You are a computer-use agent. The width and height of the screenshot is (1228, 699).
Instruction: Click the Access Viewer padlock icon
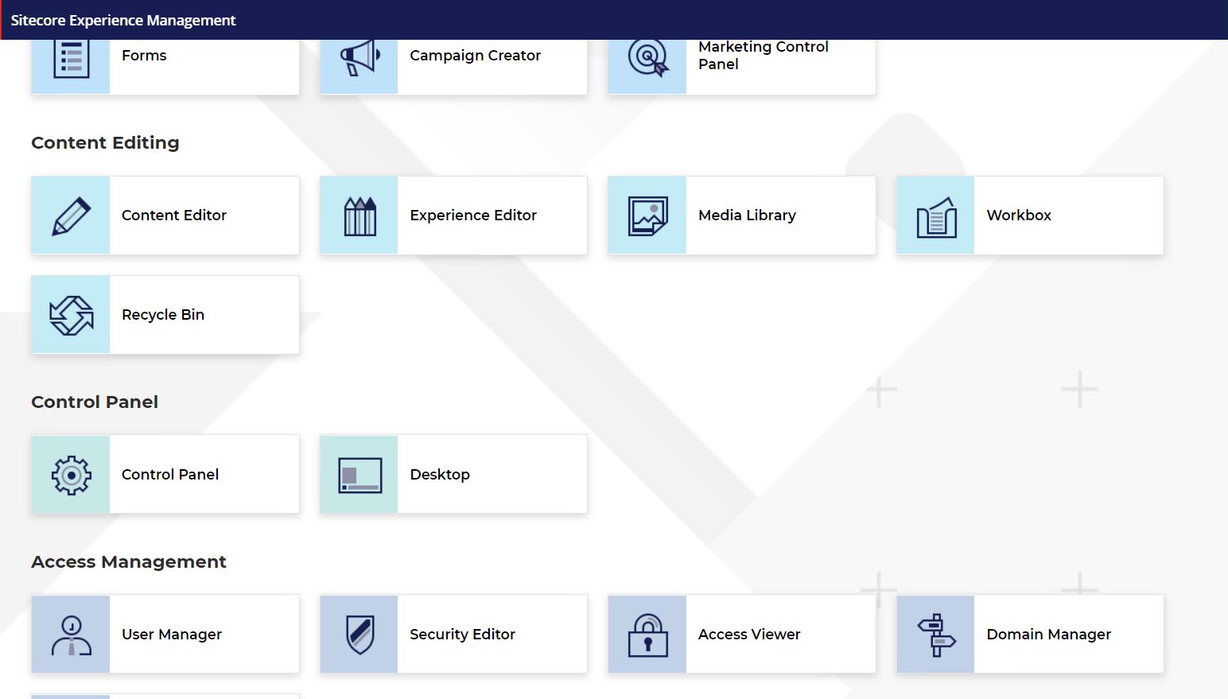(648, 635)
